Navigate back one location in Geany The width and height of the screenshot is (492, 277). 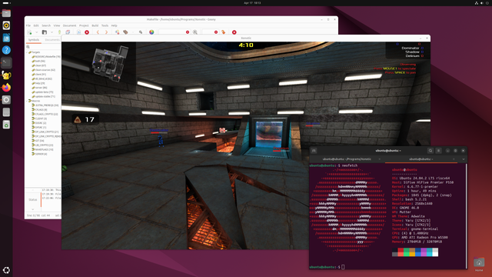click(x=98, y=32)
